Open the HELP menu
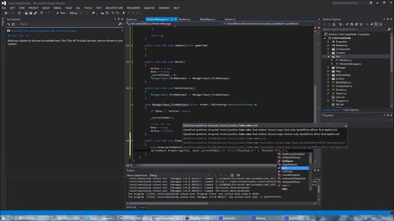The width and height of the screenshot is (394, 221). point(176,8)
